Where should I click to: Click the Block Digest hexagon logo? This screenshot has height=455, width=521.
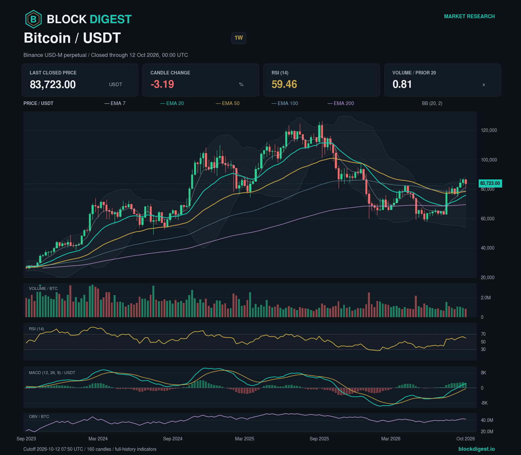coord(34,19)
